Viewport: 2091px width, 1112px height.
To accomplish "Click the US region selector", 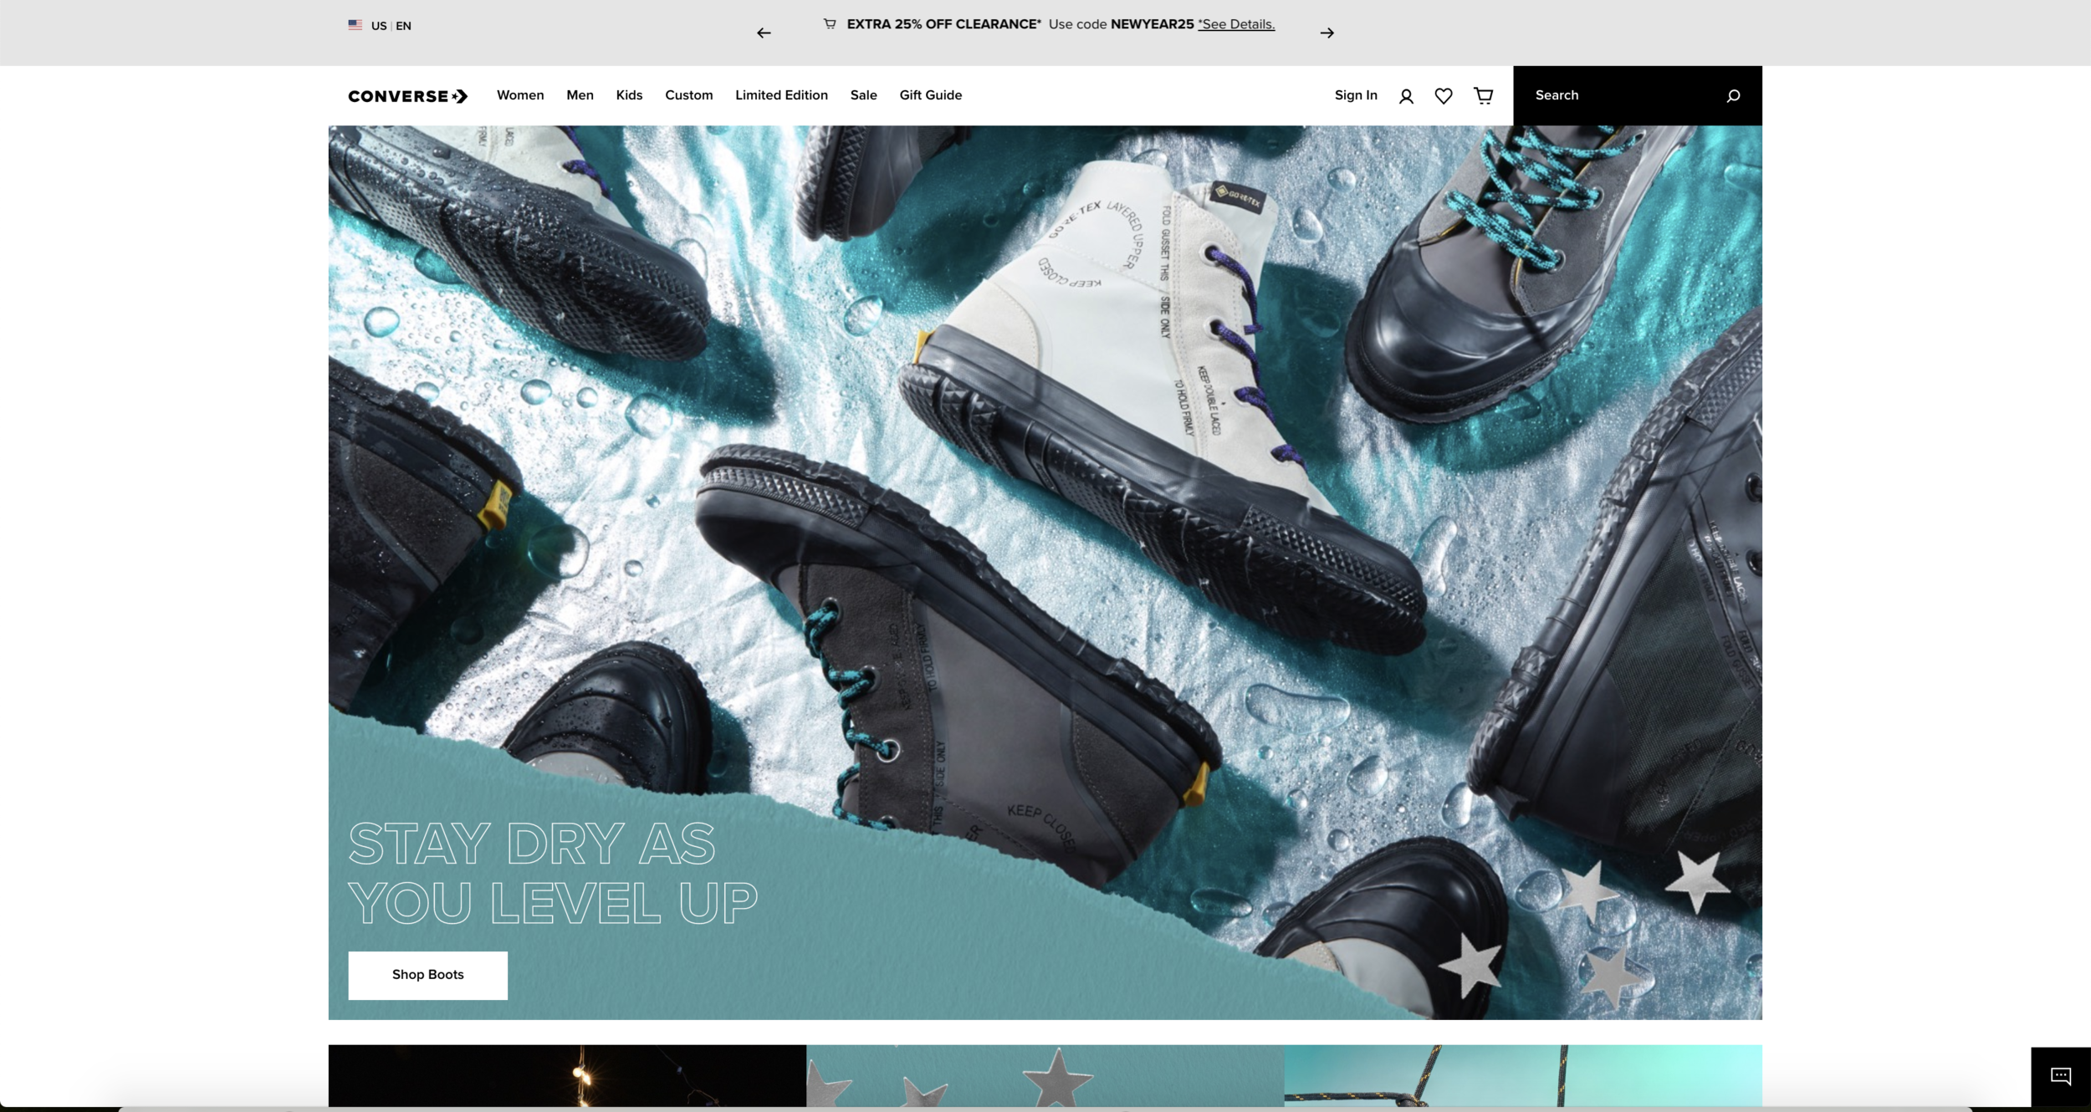I will (x=378, y=26).
